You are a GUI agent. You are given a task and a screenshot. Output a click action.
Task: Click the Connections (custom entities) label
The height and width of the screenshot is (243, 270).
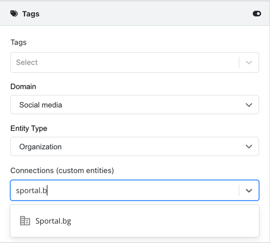62,171
